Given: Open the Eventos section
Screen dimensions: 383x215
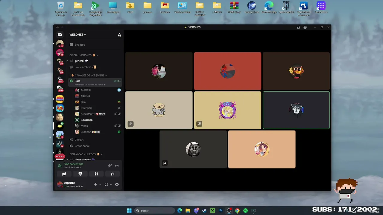Looking at the screenshot, I should [95, 45].
